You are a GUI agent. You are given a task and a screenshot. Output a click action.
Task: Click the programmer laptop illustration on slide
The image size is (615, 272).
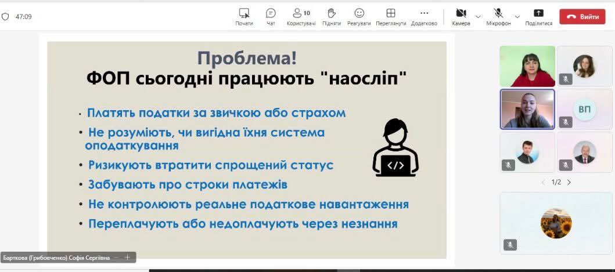(x=395, y=147)
